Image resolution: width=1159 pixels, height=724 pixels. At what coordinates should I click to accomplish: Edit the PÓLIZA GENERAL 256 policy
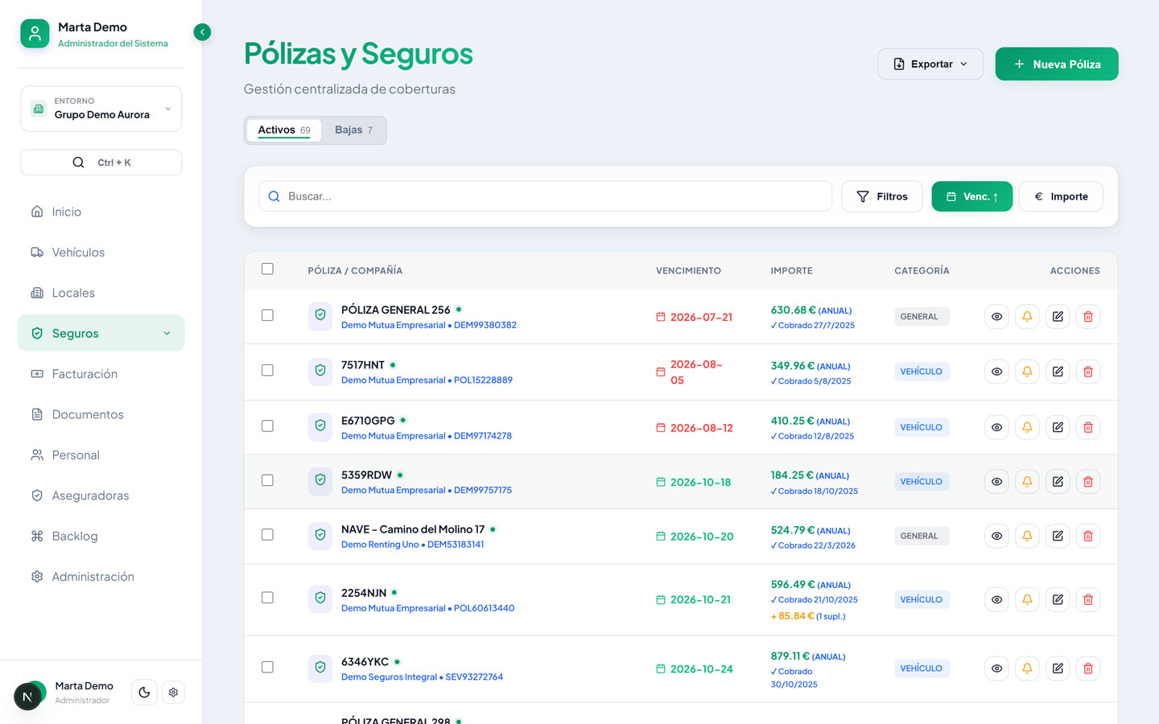tap(1058, 317)
